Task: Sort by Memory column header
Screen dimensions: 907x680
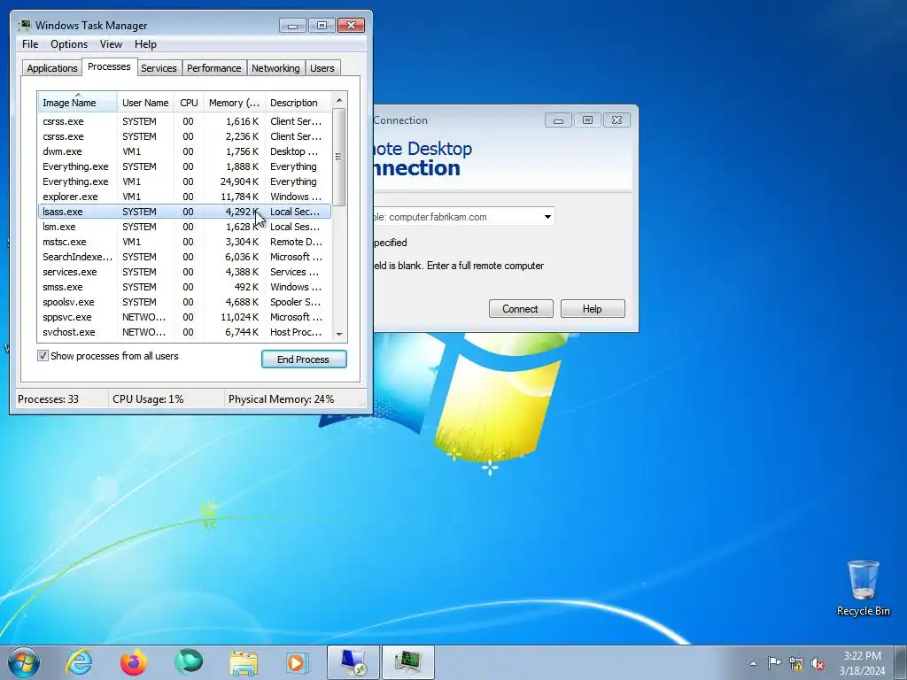Action: pos(234,103)
